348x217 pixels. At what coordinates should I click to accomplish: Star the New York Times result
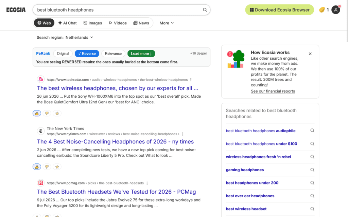point(57,167)
